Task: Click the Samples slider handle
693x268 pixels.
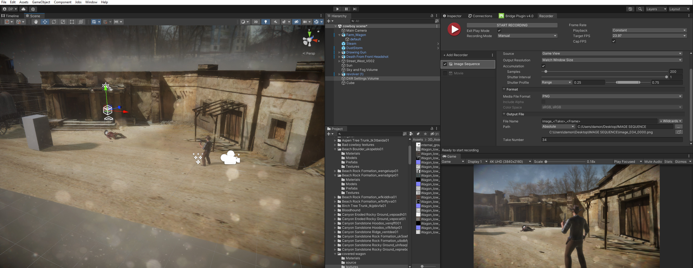Action: pos(546,71)
